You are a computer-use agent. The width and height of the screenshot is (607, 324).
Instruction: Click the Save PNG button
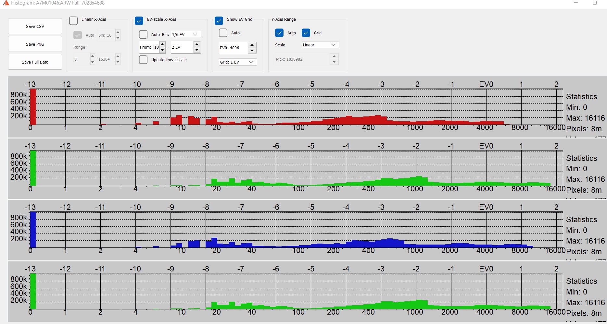pos(35,44)
